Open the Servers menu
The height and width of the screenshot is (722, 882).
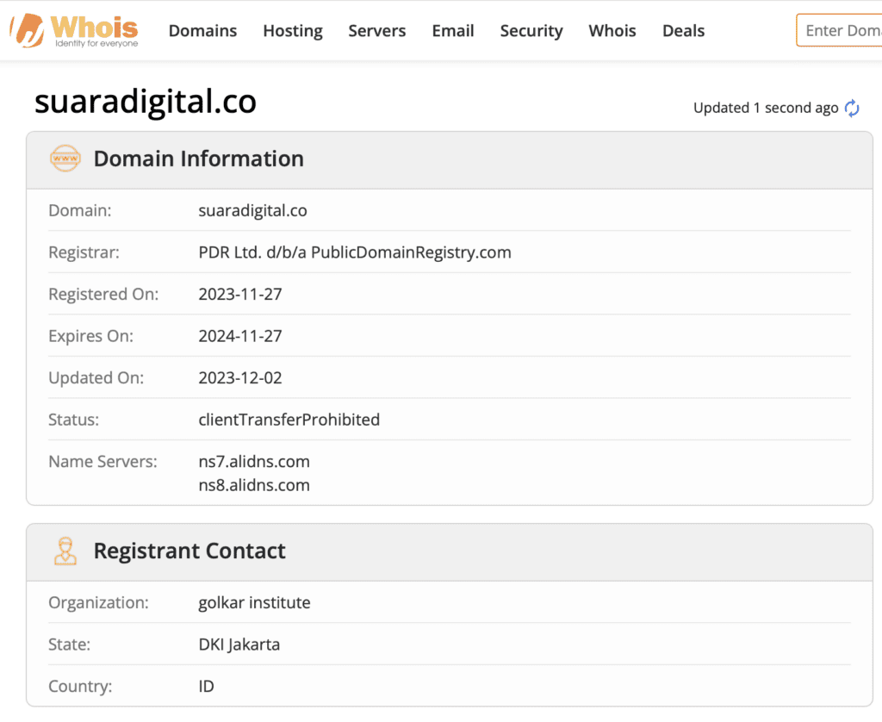[377, 31]
